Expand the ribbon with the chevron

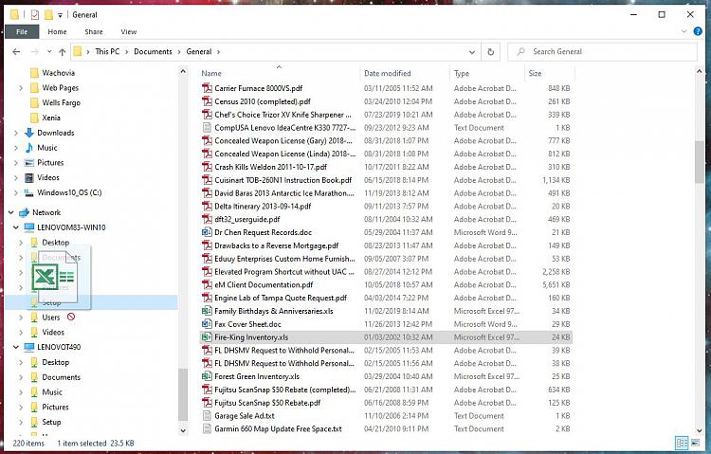[x=685, y=31]
